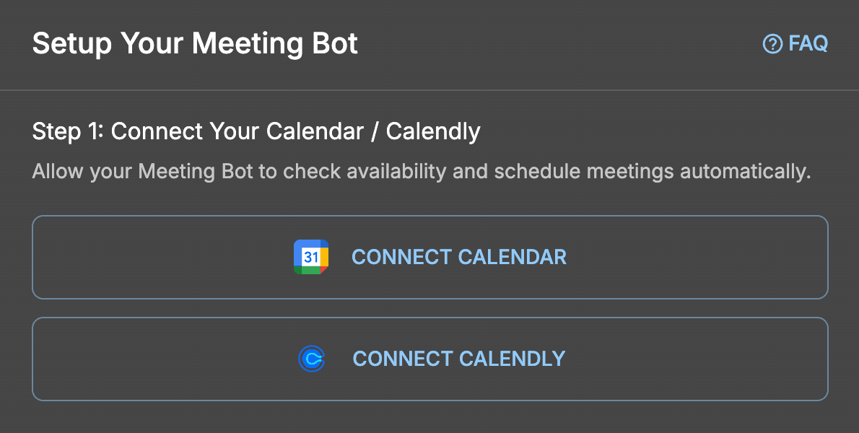Image resolution: width=859 pixels, height=433 pixels.
Task: Click the word Calendly in Step 1 heading
Action: [433, 131]
